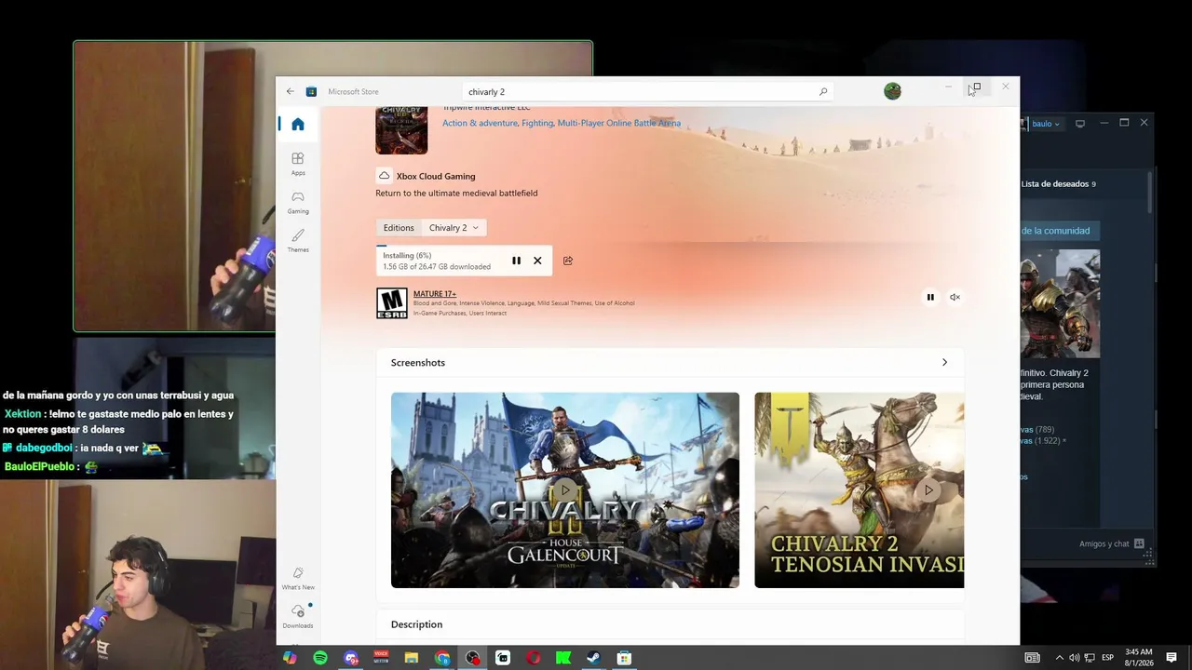Open the MATURE 17+ rating link

point(435,294)
